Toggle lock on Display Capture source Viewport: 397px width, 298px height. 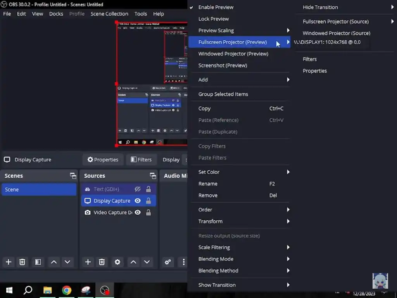[148, 201]
